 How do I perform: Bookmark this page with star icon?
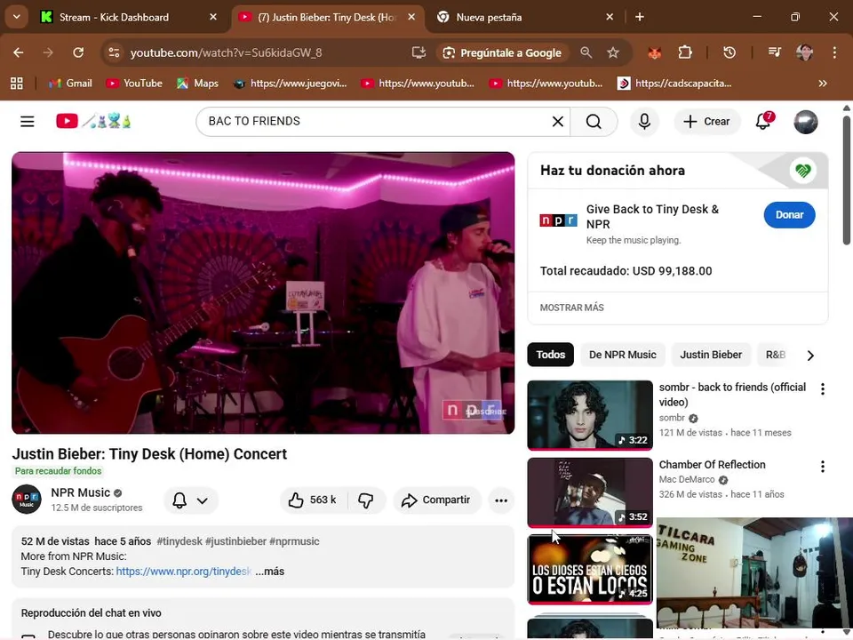pyautogui.click(x=613, y=52)
